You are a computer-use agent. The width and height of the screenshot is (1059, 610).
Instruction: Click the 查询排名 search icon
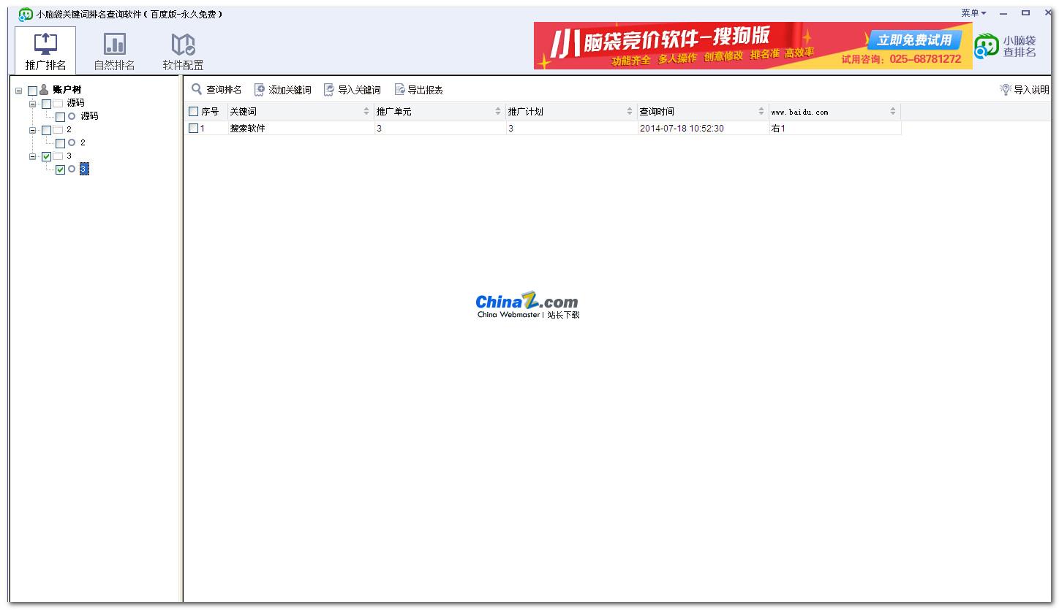[197, 89]
